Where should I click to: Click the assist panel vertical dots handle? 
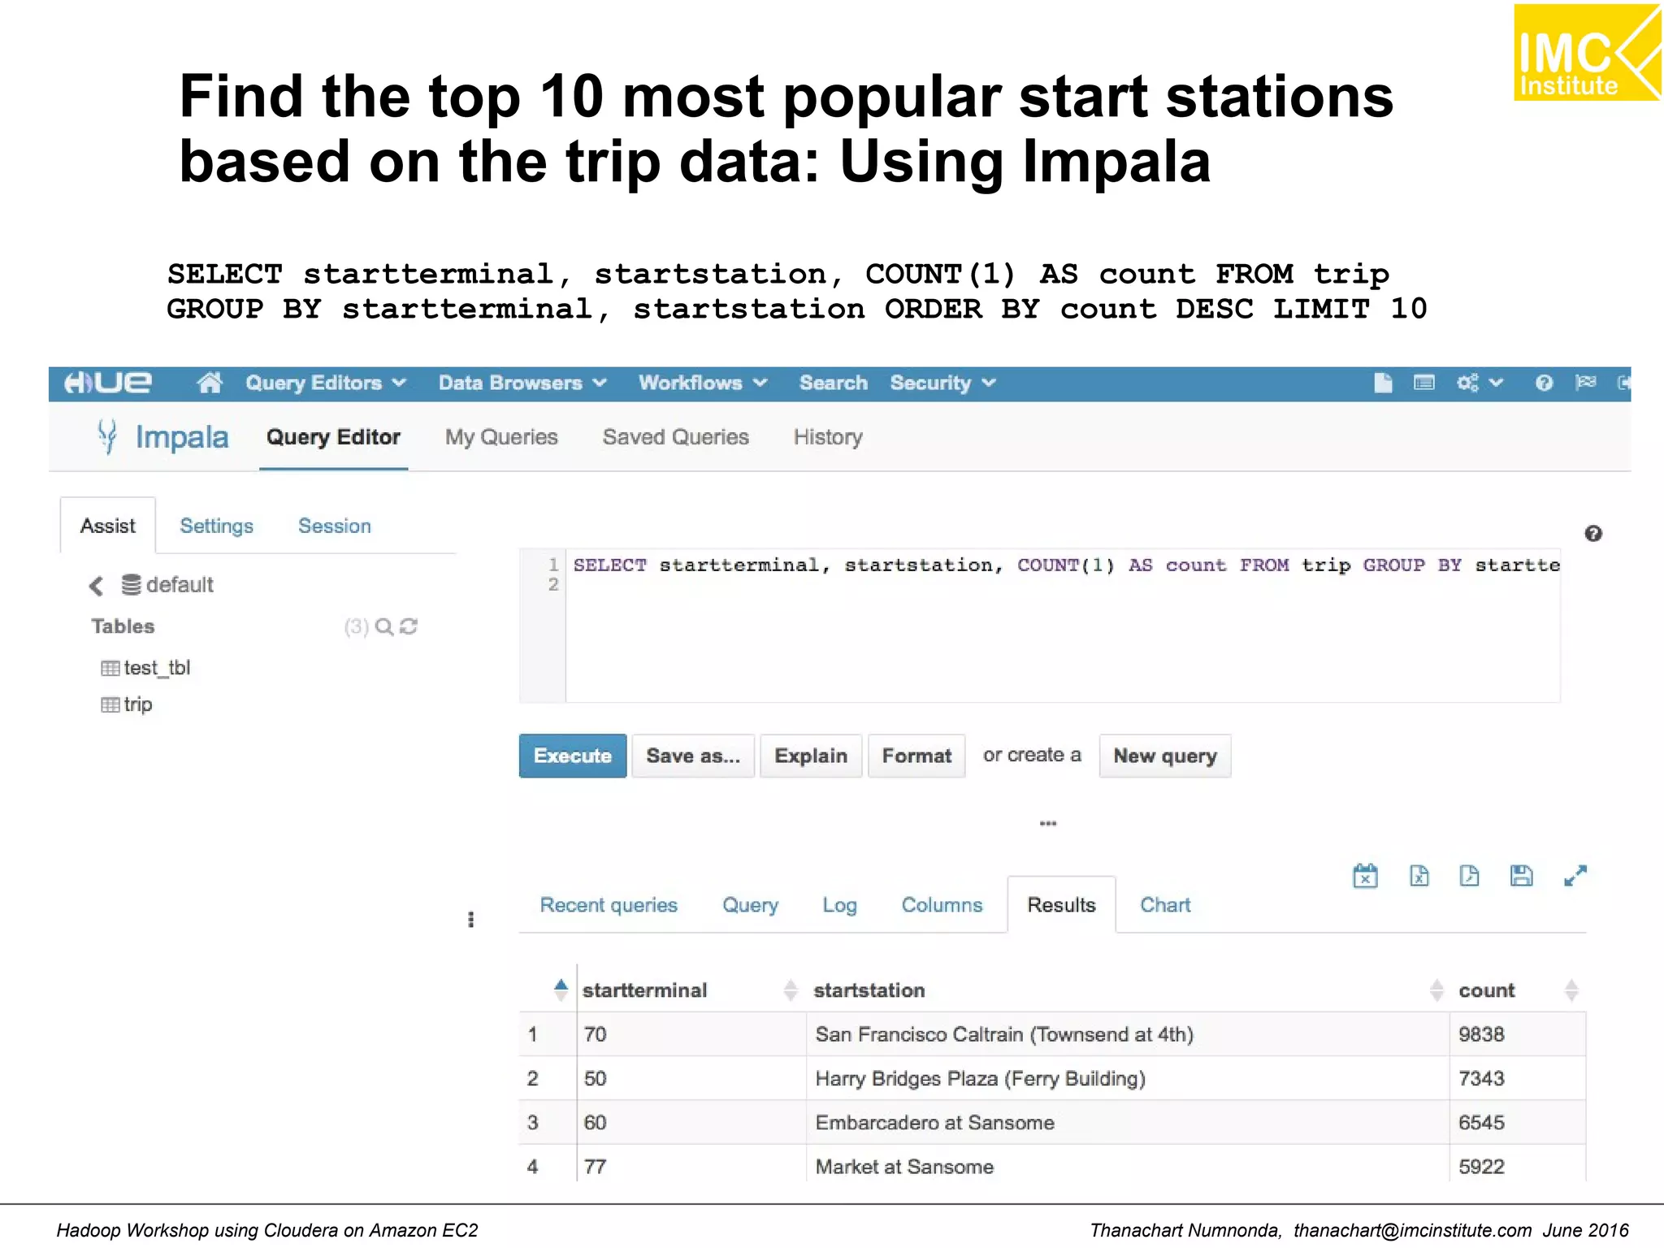[470, 919]
